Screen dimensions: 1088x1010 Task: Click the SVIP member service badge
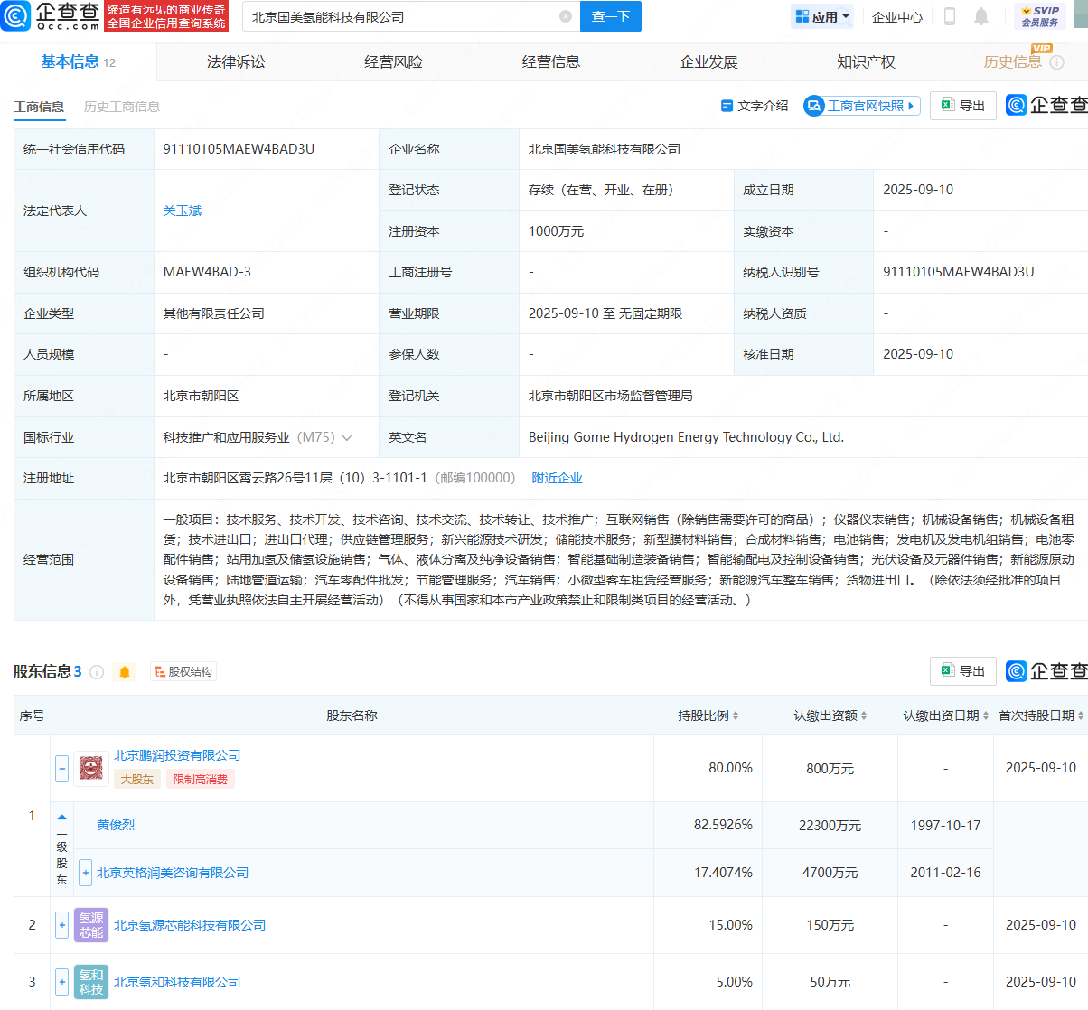pyautogui.click(x=1039, y=16)
